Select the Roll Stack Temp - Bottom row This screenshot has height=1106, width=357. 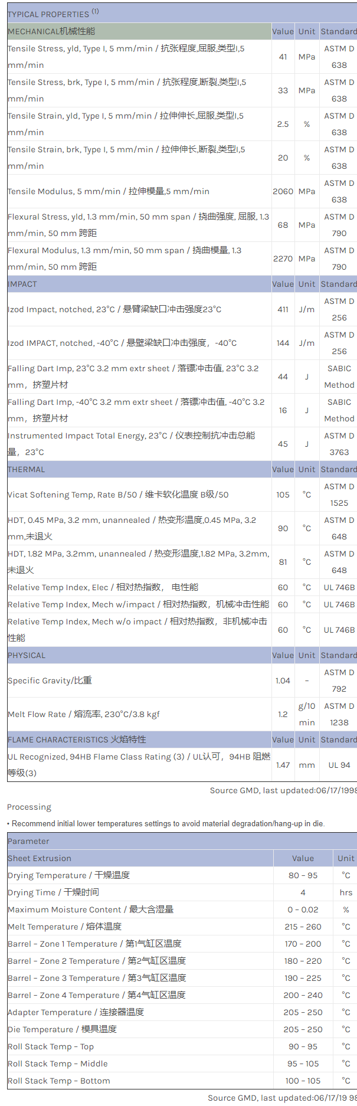[59, 1081]
